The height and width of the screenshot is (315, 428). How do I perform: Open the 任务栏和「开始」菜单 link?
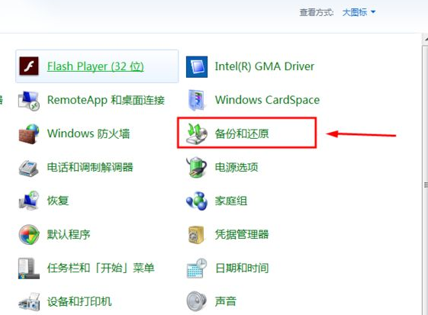pyautogui.click(x=101, y=268)
